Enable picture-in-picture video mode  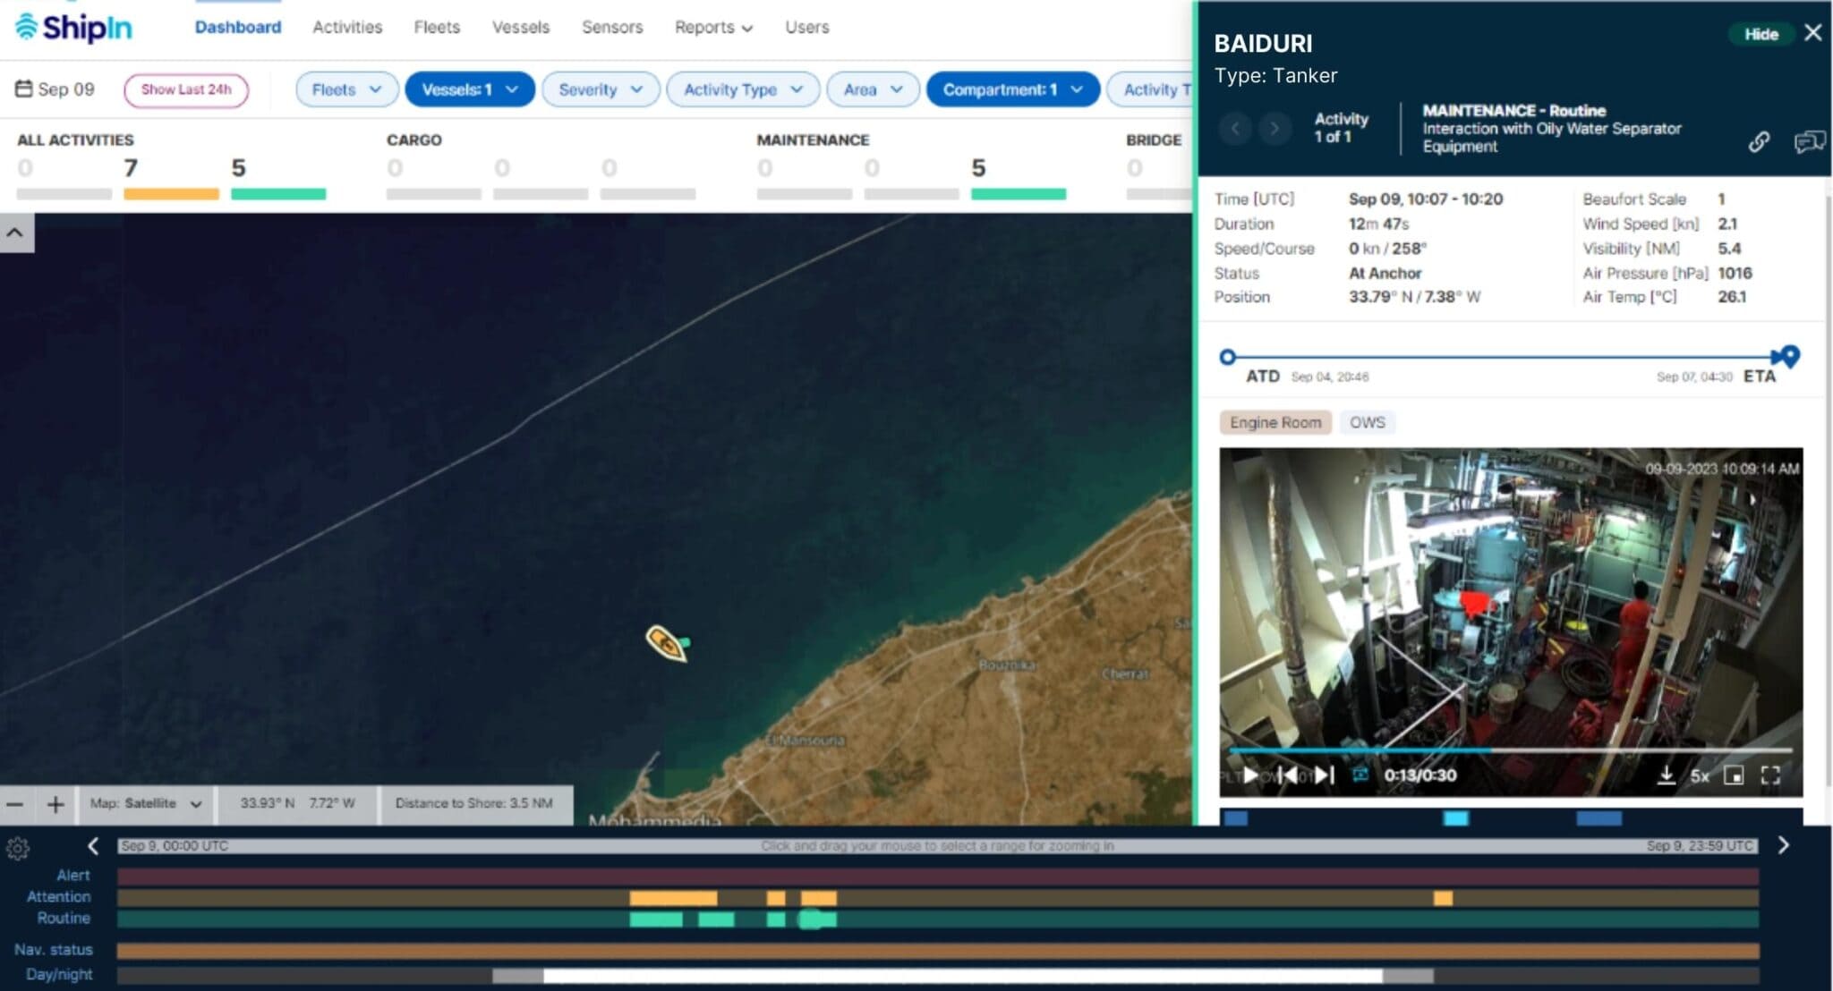[x=1735, y=776]
